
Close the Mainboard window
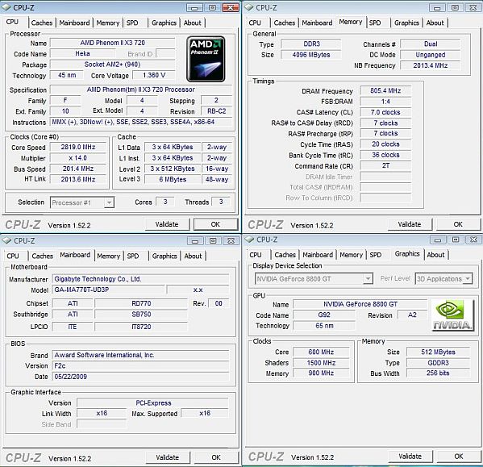point(231,241)
